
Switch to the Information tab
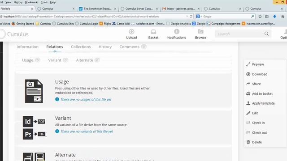pos(27,47)
